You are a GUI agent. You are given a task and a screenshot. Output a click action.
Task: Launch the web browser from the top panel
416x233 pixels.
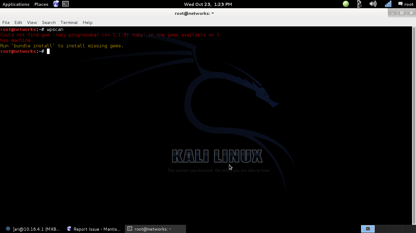tap(56, 4)
